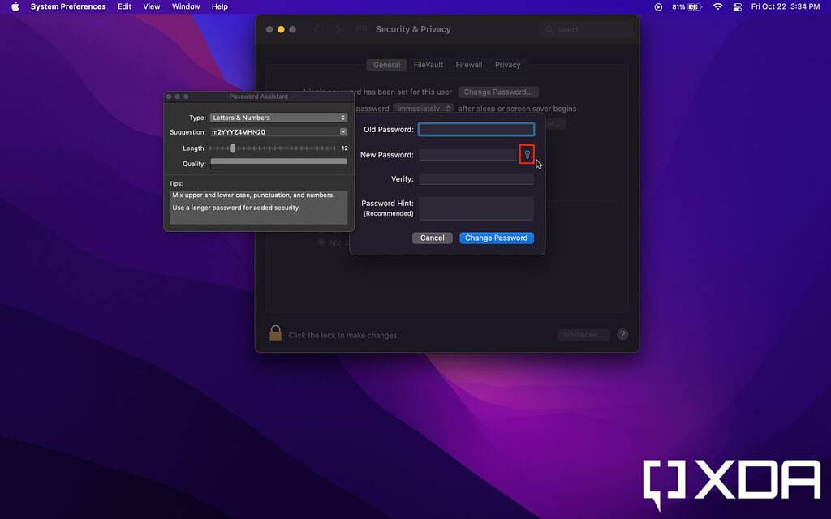Click into the Password Hint field
The image size is (831, 519).
tap(476, 208)
